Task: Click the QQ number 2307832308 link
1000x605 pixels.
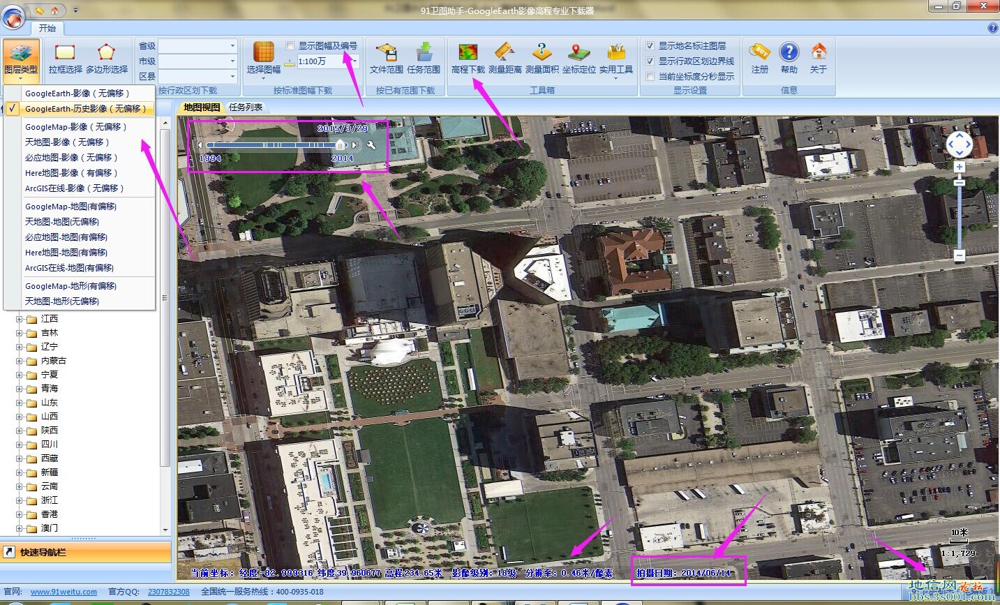Action: coord(168,592)
